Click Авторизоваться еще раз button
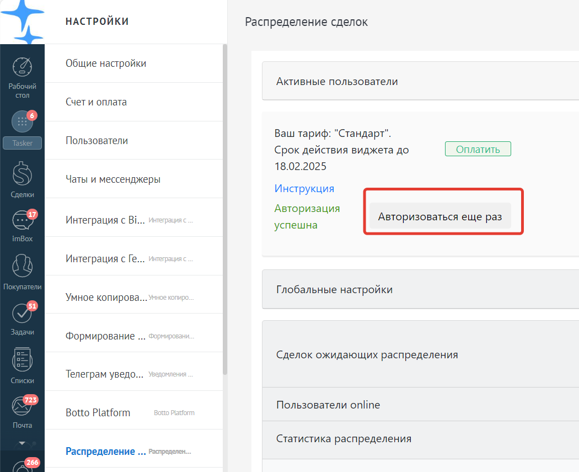 [x=440, y=216]
